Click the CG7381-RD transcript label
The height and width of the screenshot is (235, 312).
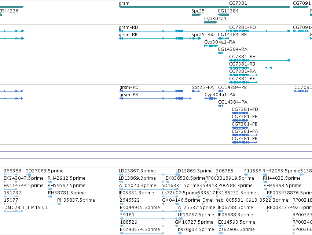[242, 27]
